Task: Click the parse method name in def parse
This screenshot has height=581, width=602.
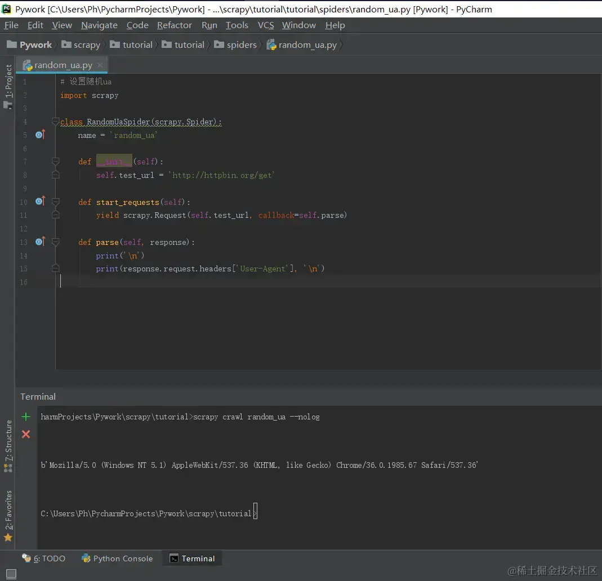Action: (x=107, y=242)
